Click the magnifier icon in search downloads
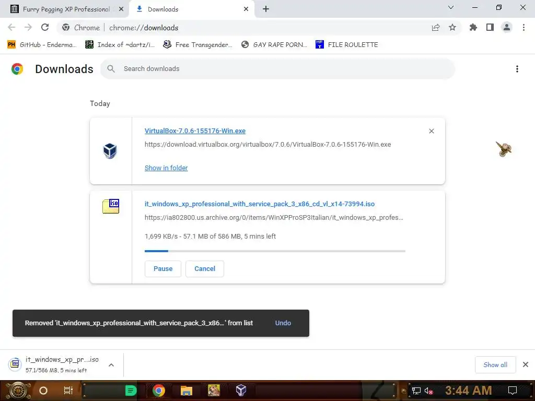535x401 pixels. point(111,69)
